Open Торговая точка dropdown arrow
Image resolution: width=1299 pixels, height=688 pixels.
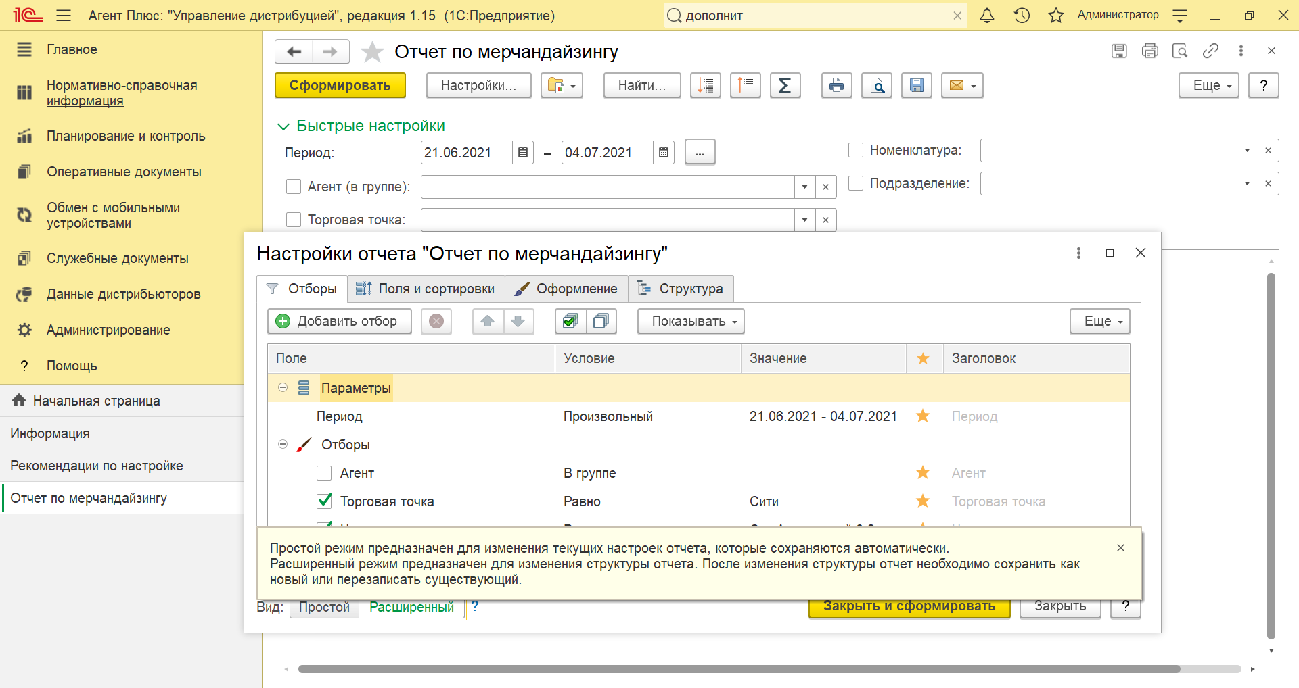(804, 220)
